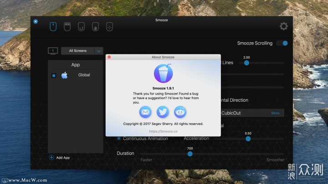This screenshot has width=328, height=184.
Task: Adjust the Lines slider knob at 2.00
Action: coord(246,63)
